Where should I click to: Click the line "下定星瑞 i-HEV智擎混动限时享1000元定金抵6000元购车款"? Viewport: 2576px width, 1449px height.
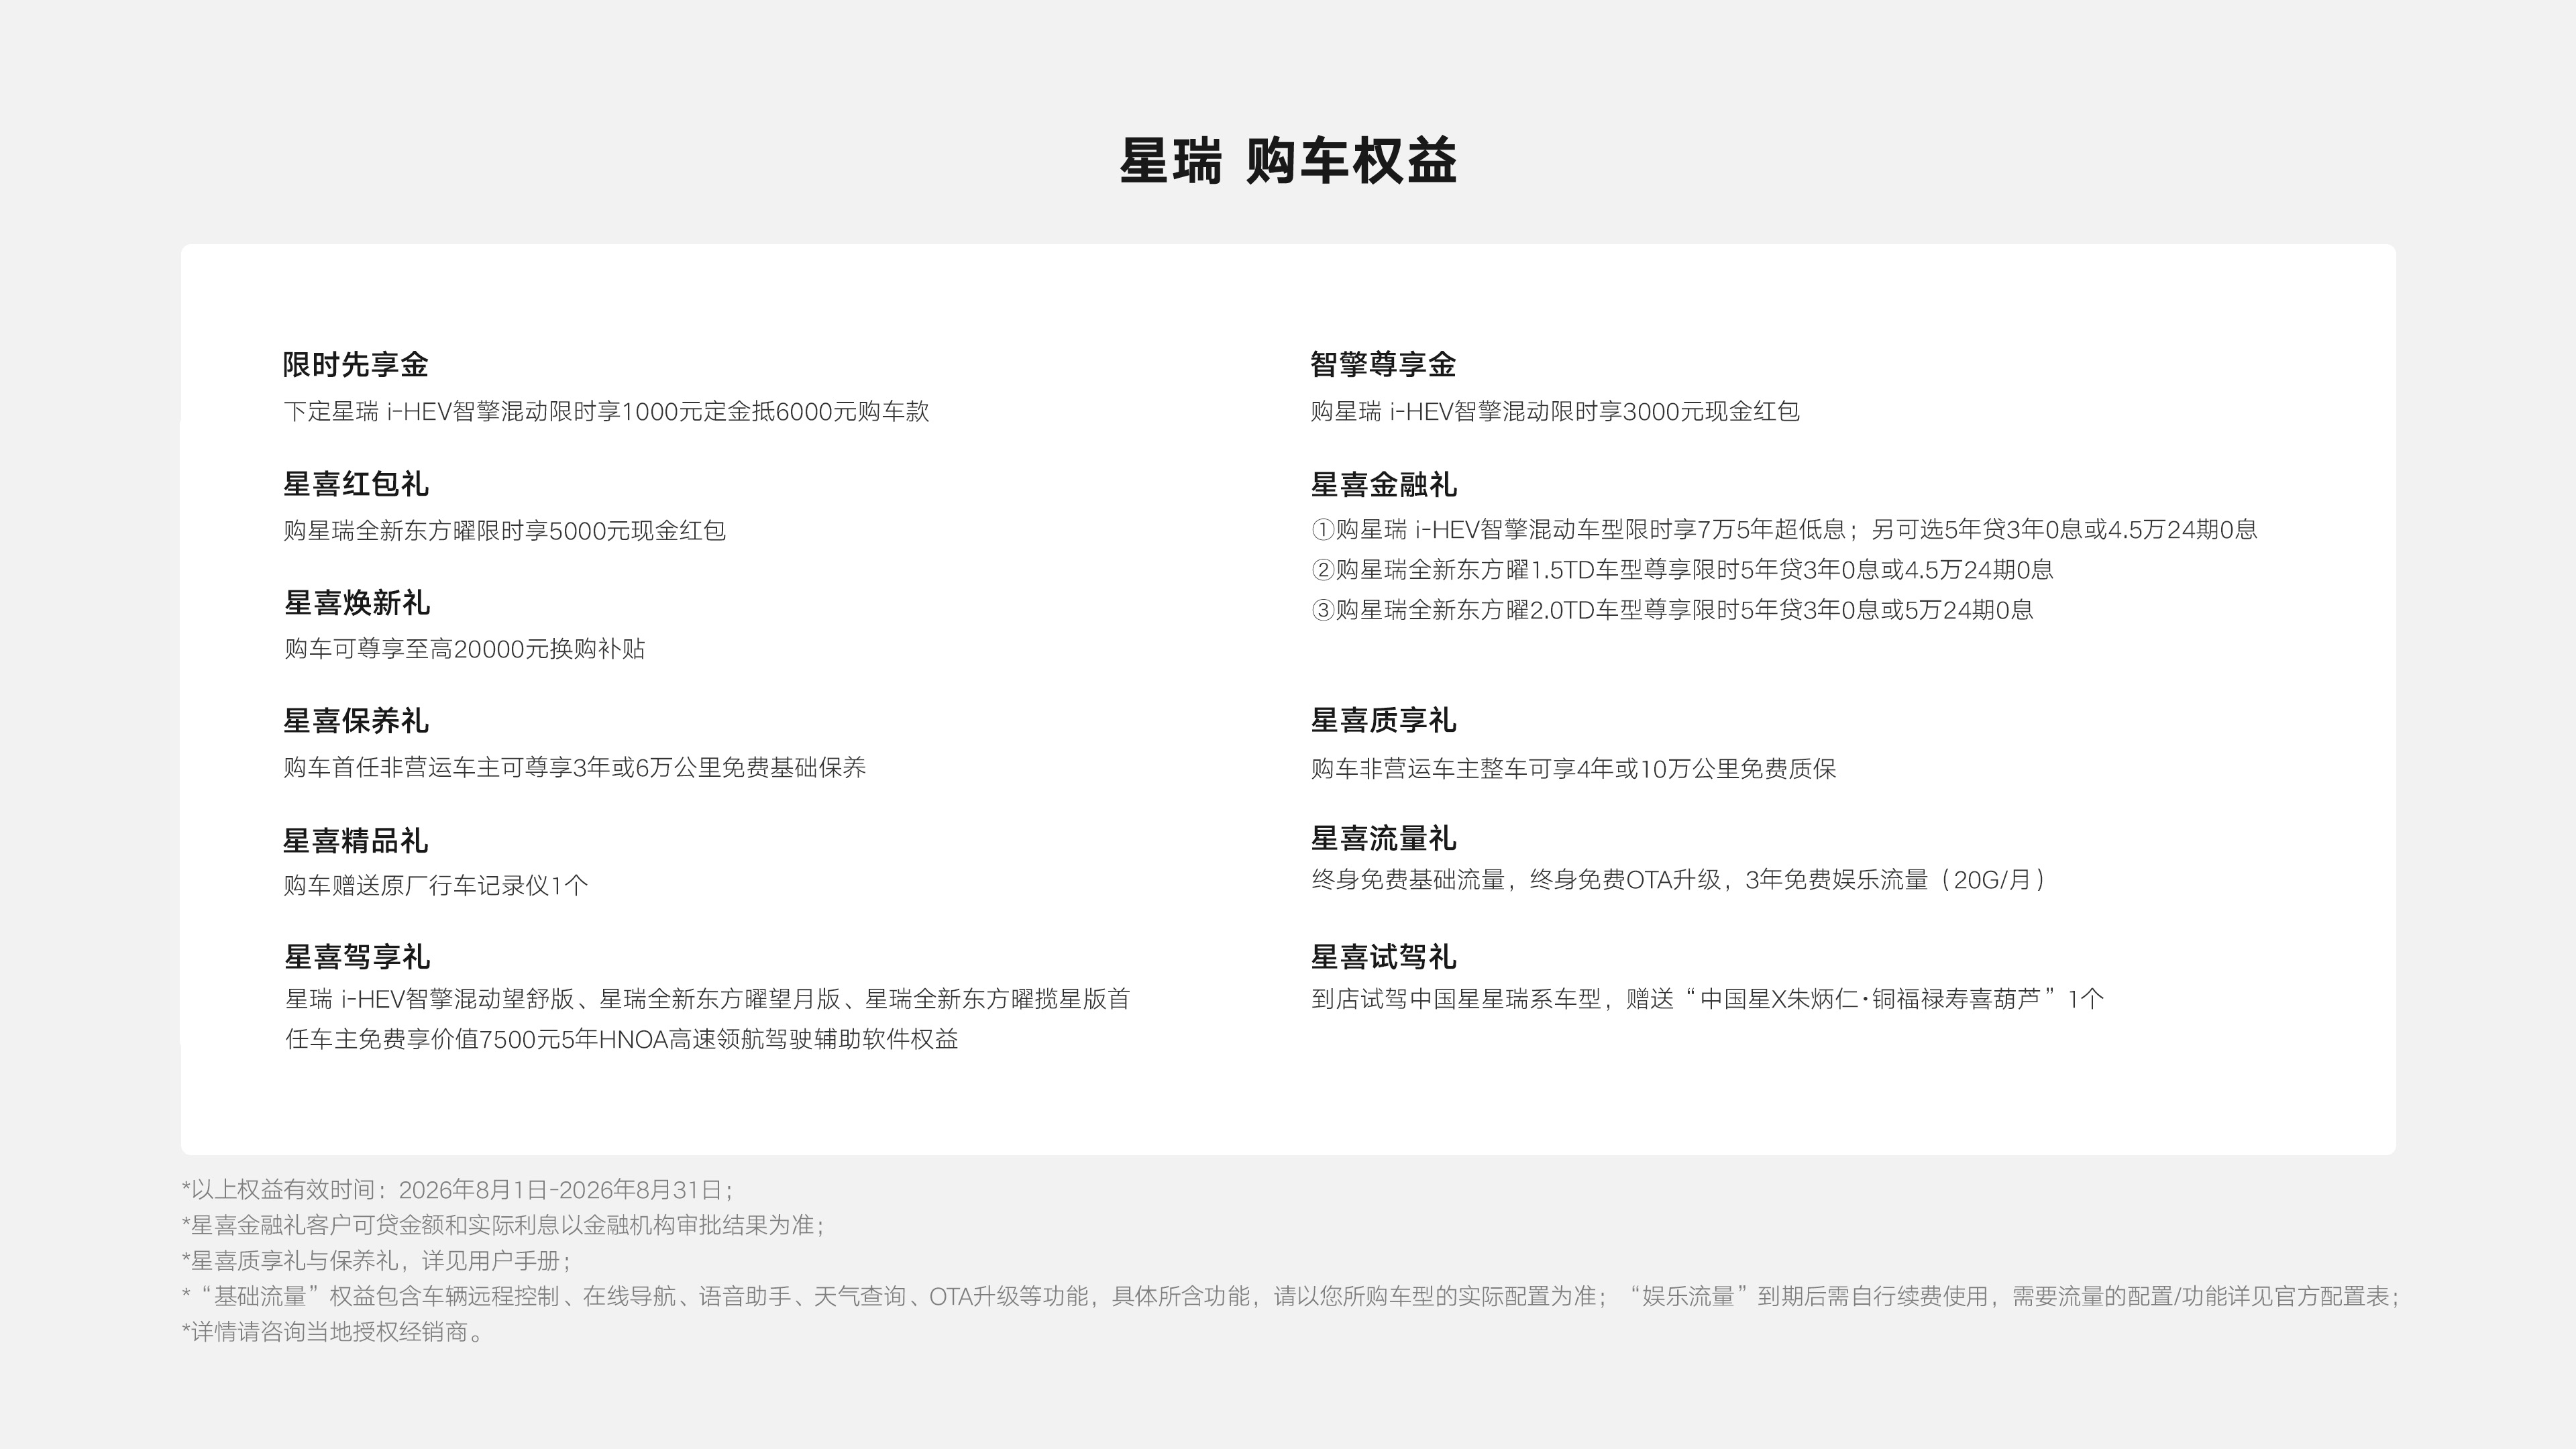point(606,411)
